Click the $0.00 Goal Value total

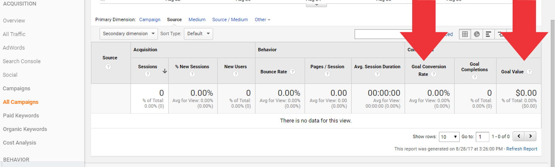[526, 93]
